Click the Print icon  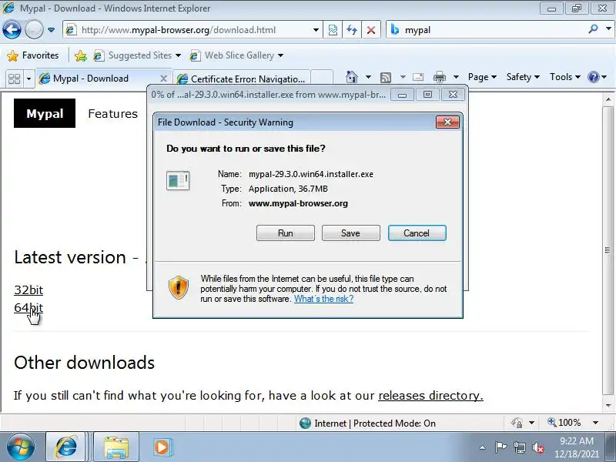click(439, 77)
